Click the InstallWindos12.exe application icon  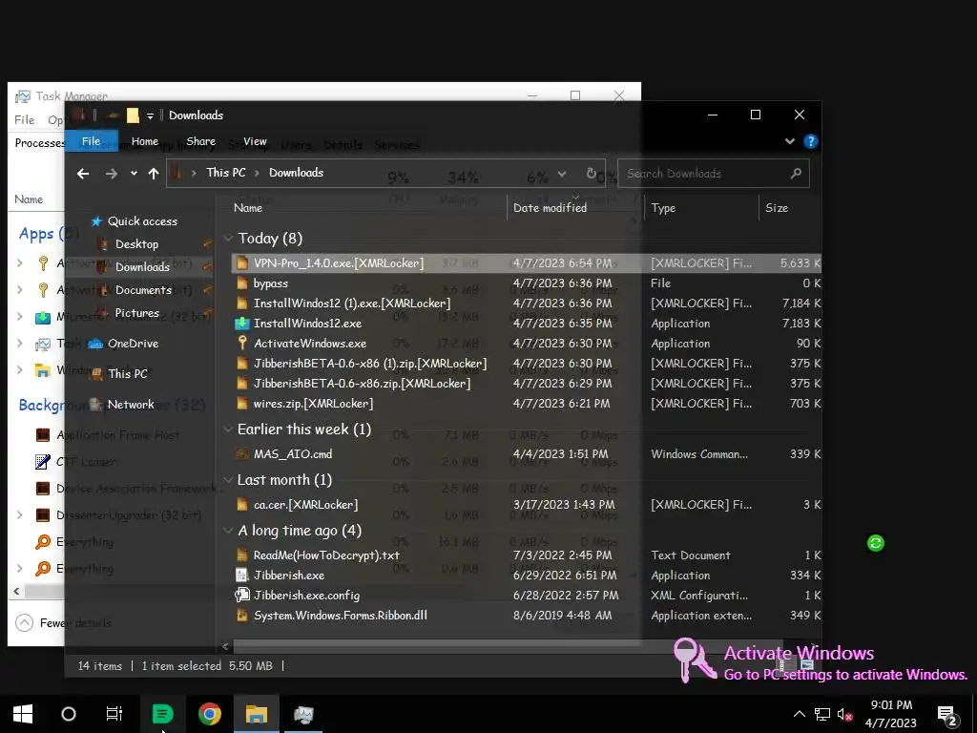[241, 324]
